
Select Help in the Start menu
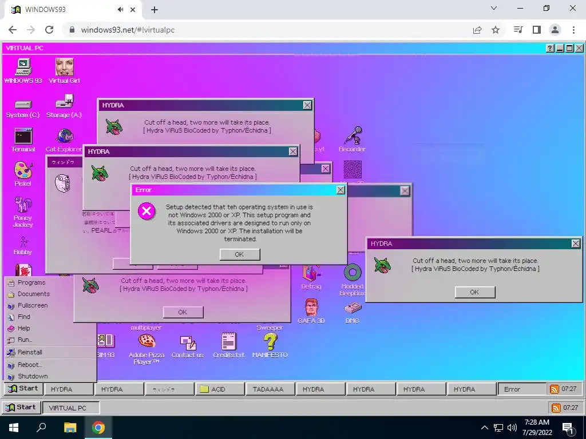(x=51, y=329)
